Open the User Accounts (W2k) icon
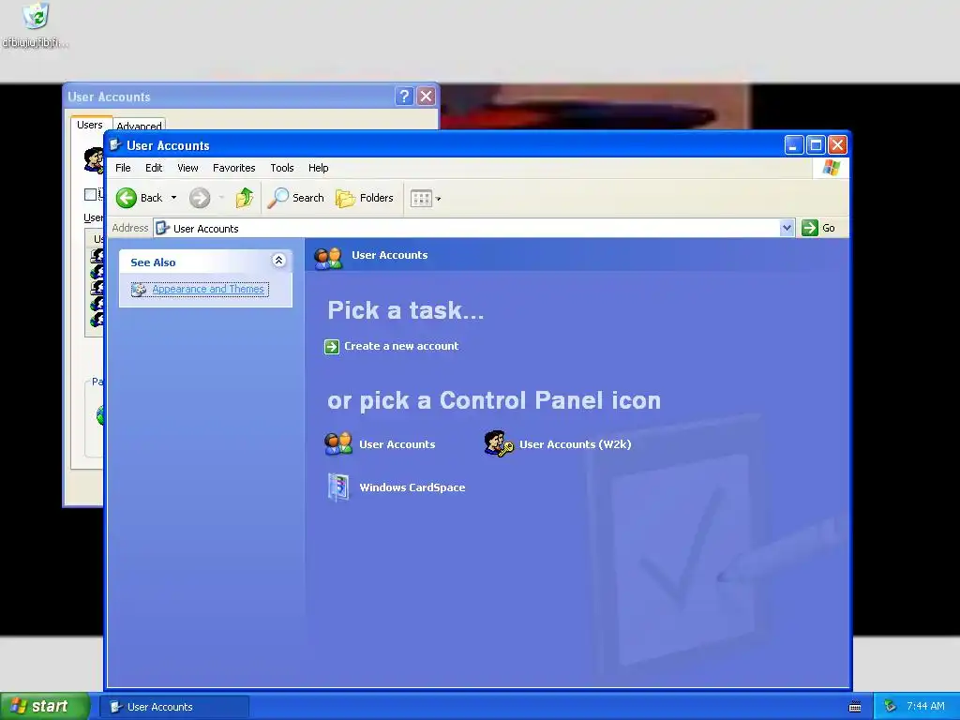This screenshot has width=960, height=720. 499,443
